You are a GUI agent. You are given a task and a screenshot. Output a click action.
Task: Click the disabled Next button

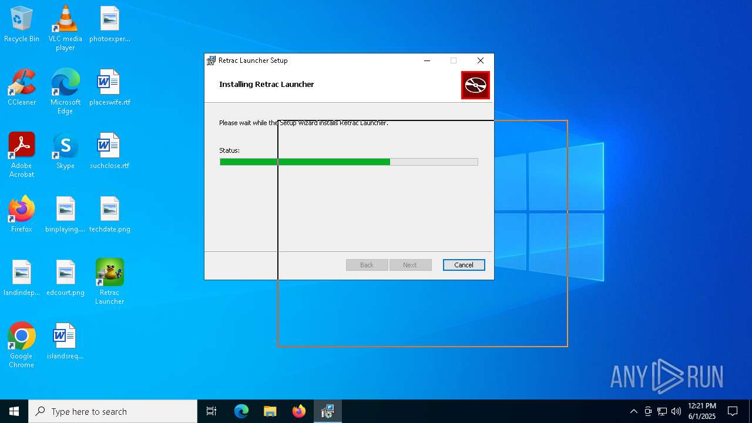pyautogui.click(x=409, y=265)
